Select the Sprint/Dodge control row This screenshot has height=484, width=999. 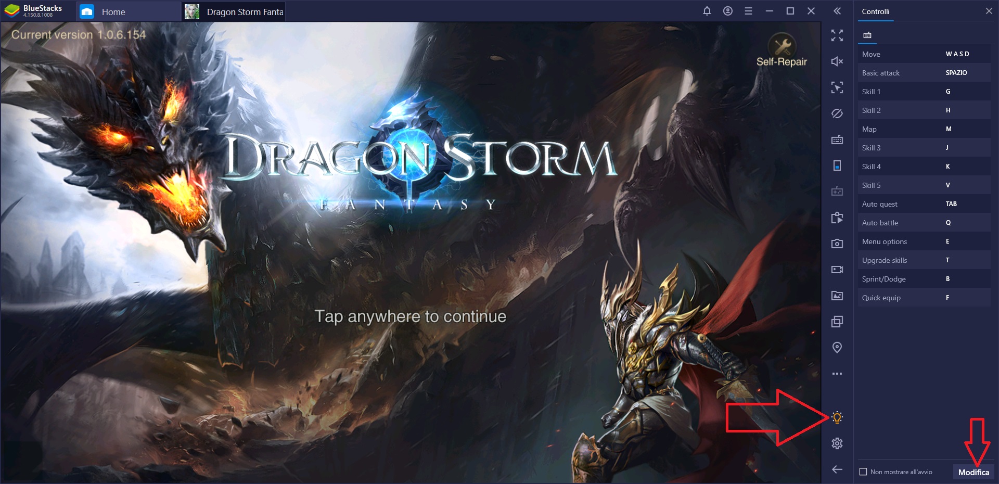(924, 279)
